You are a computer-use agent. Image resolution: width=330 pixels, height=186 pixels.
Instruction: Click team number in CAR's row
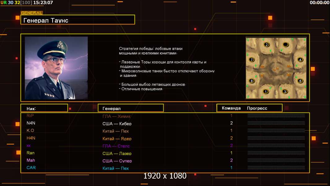point(231,168)
